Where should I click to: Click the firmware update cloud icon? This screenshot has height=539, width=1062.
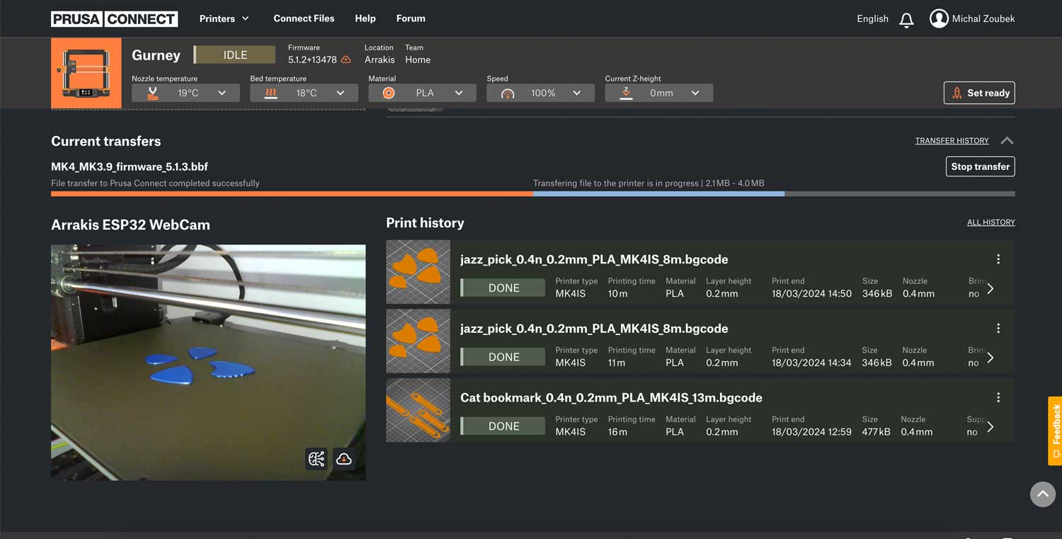click(x=346, y=60)
